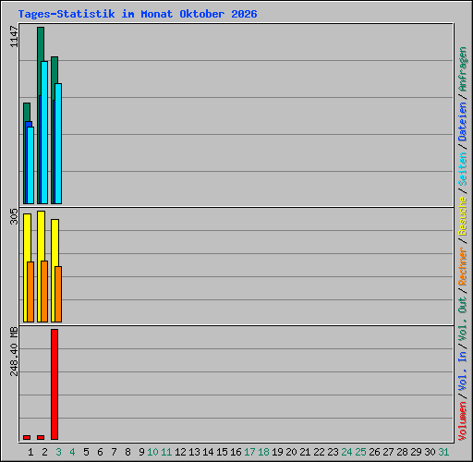The width and height of the screenshot is (473, 462).
Task: Click day label '26' on the x-axis
Action: click(x=374, y=452)
